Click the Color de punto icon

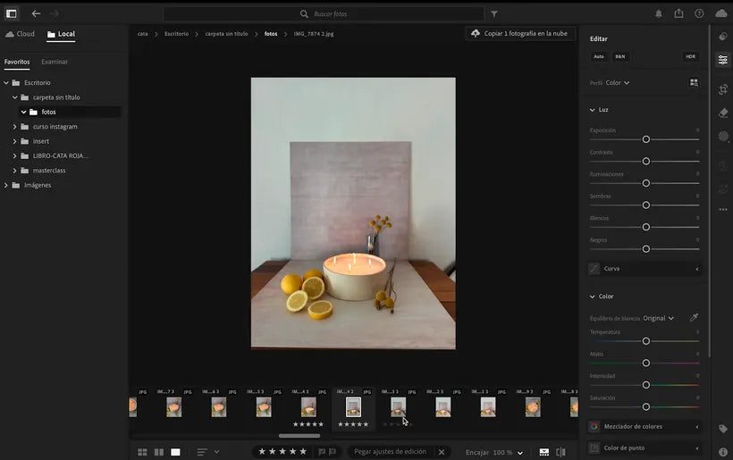pos(594,447)
